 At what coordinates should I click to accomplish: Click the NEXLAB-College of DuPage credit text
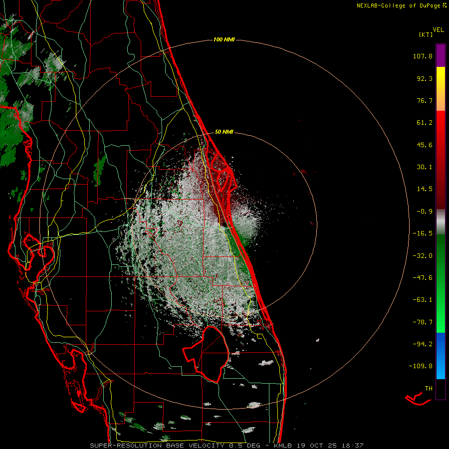coord(398,5)
